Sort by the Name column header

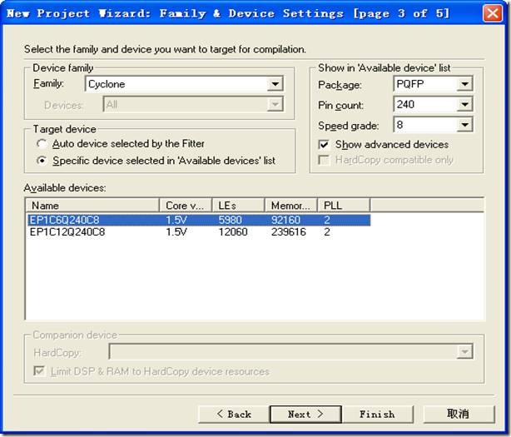[92, 205]
